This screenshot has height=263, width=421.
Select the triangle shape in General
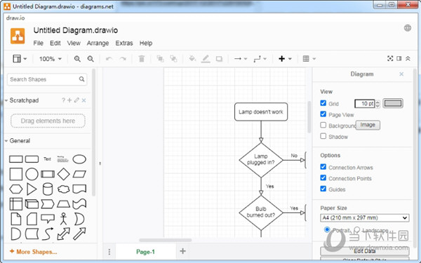pos(32,189)
